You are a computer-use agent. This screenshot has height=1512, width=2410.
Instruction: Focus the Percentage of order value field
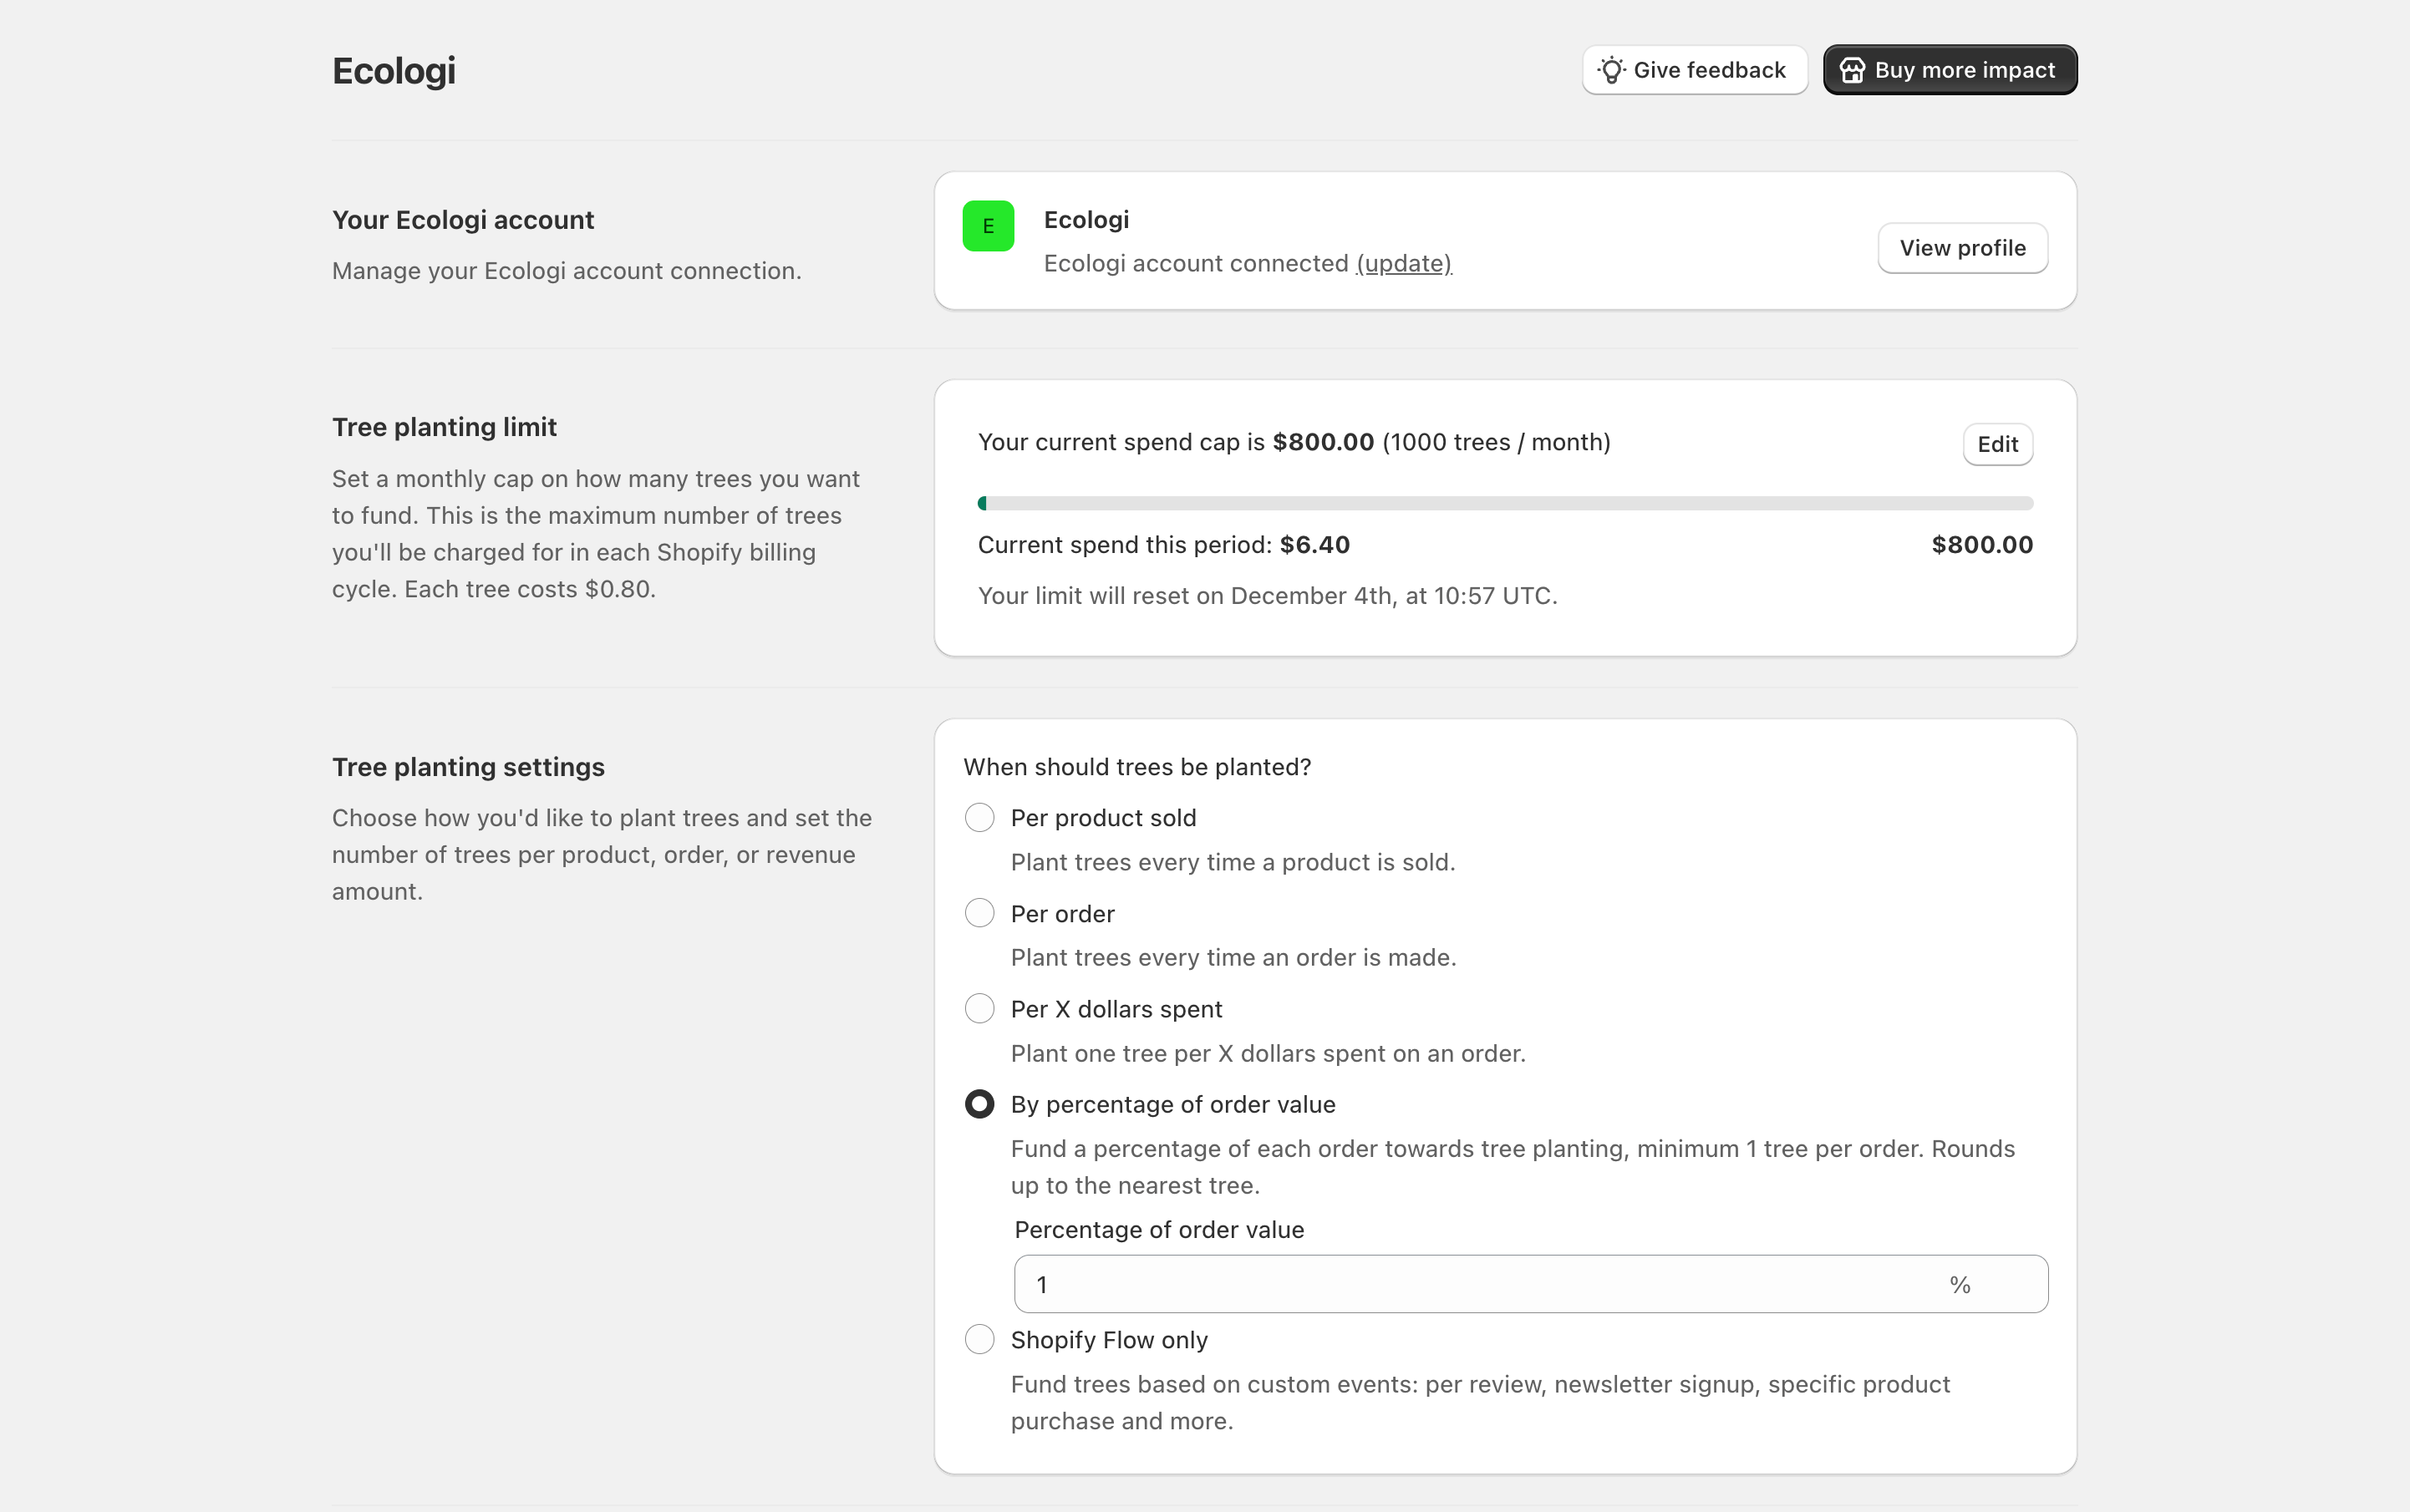1481,1284
